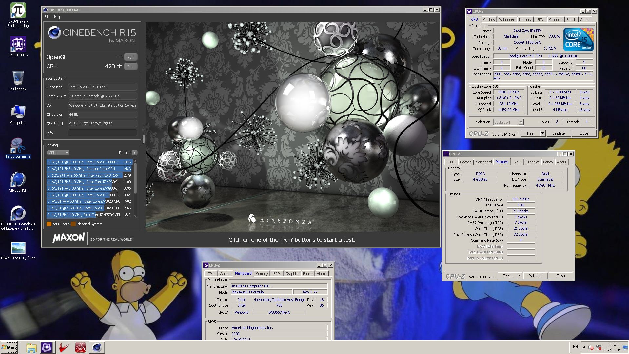Click the ranking list vertical scrollbar
The height and width of the screenshot is (354, 629).
tap(135, 188)
